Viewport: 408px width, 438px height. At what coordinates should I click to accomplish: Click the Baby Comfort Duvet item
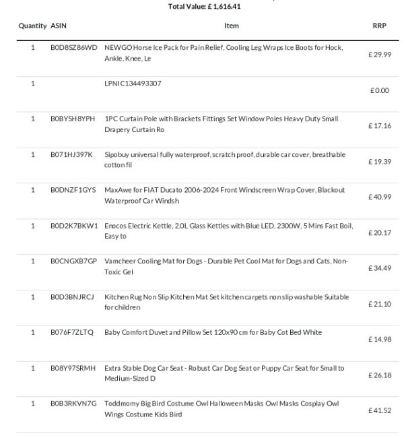pyautogui.click(x=213, y=332)
